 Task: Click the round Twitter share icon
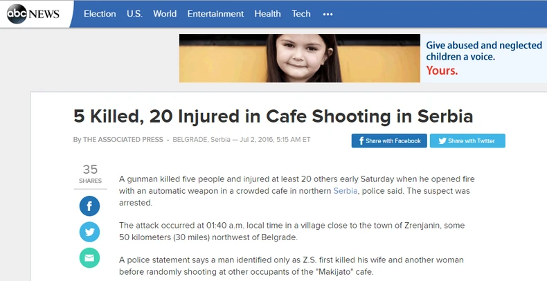[89, 232]
